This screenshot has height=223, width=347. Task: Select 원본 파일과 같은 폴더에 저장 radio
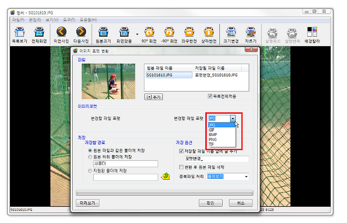(x=90, y=150)
